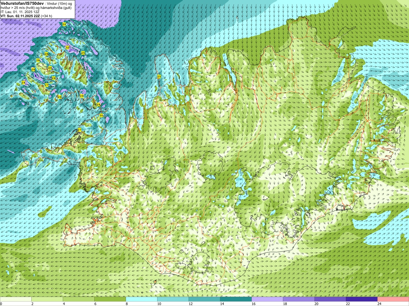Click the 6–8 m/s olive green legend swatch

pos(110,299)
